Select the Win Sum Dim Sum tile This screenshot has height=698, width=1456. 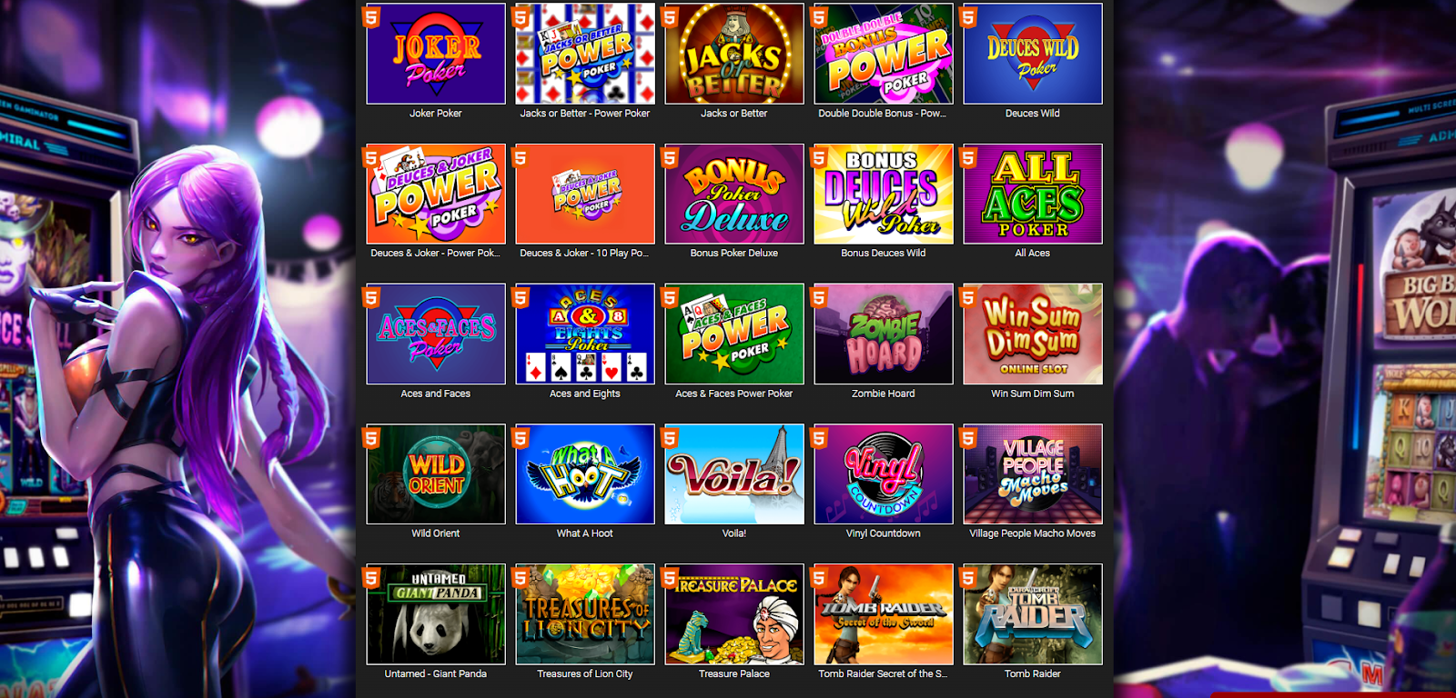[x=1033, y=334]
